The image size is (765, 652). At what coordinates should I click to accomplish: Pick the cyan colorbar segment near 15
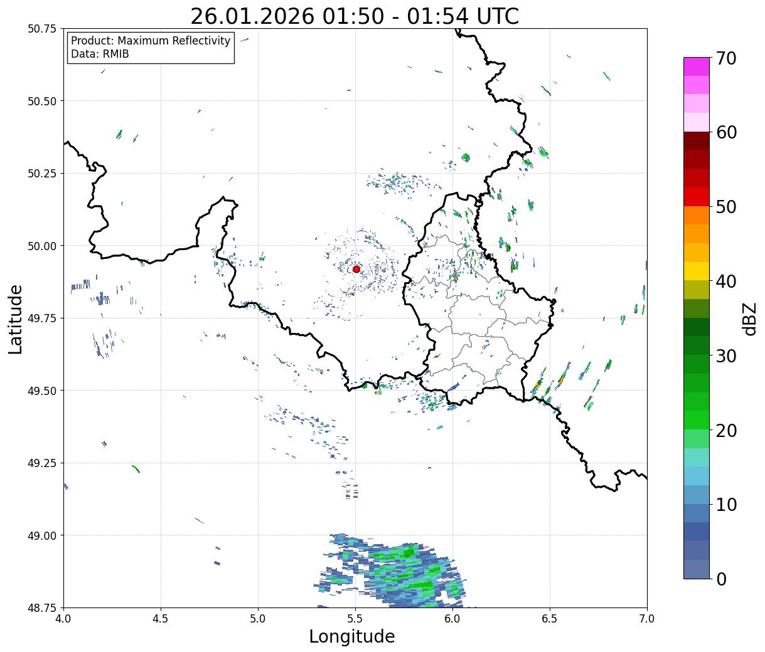pos(697,476)
